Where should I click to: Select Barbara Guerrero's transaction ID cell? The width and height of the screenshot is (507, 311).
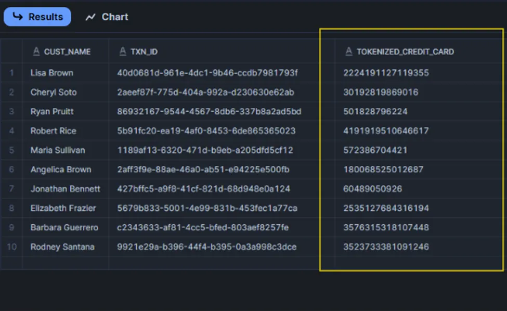click(x=203, y=227)
